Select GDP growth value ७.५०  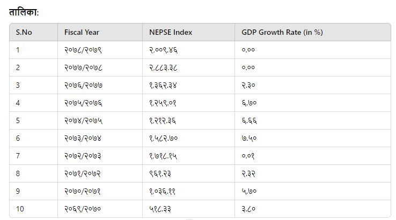click(x=248, y=138)
